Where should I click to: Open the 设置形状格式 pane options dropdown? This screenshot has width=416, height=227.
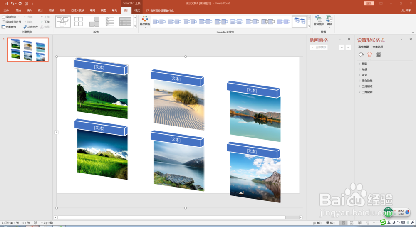[402, 39]
